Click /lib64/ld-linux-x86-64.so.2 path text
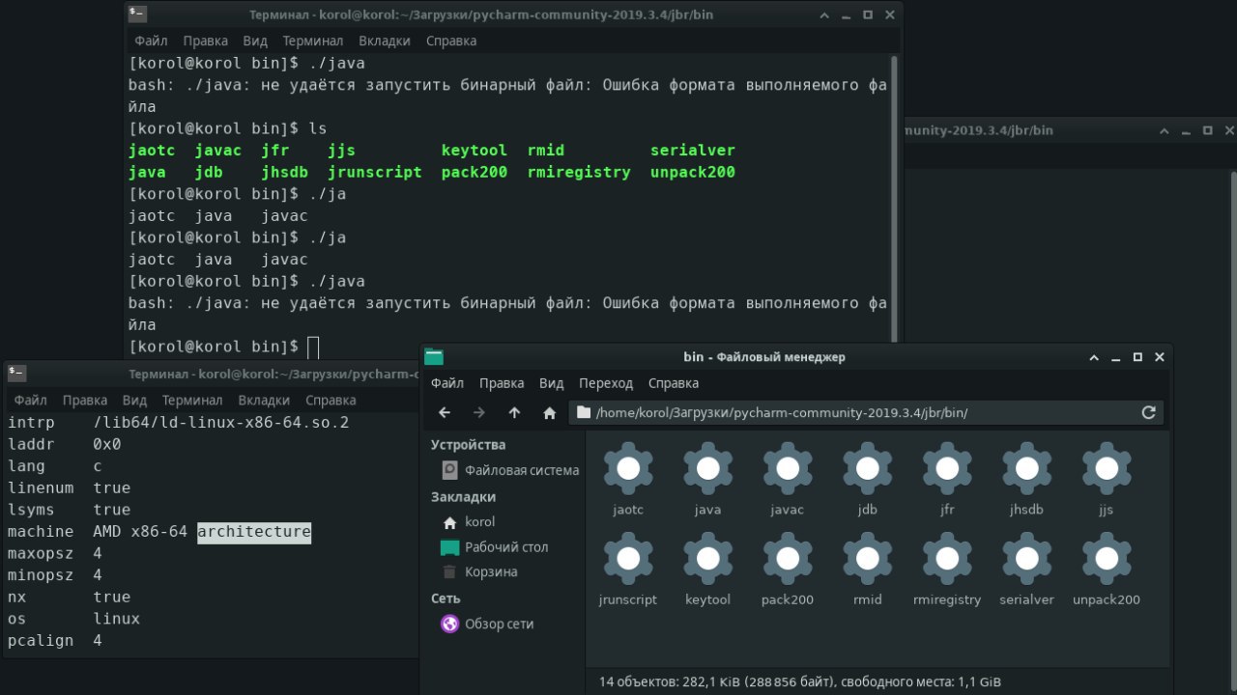Screen dimensions: 1237x695 coord(221,423)
